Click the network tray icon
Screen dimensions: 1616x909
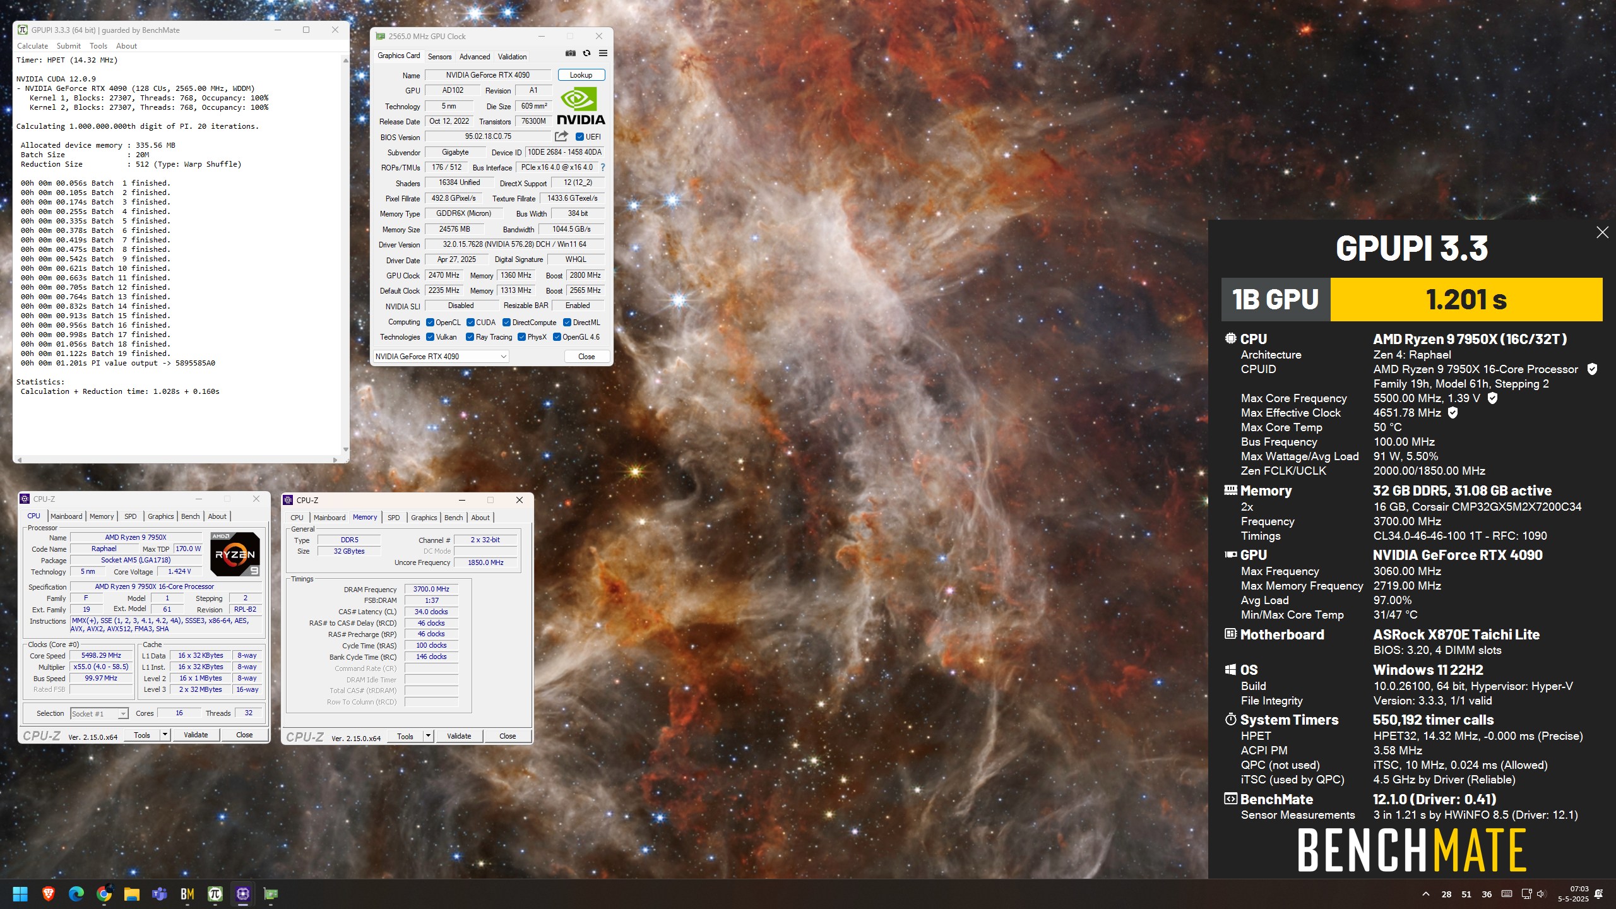click(1526, 894)
